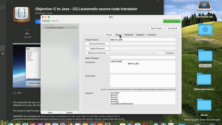Viewport: 222px width, 125px height.
Task: Go back using the App Store back chevron
Action: click(11, 1)
